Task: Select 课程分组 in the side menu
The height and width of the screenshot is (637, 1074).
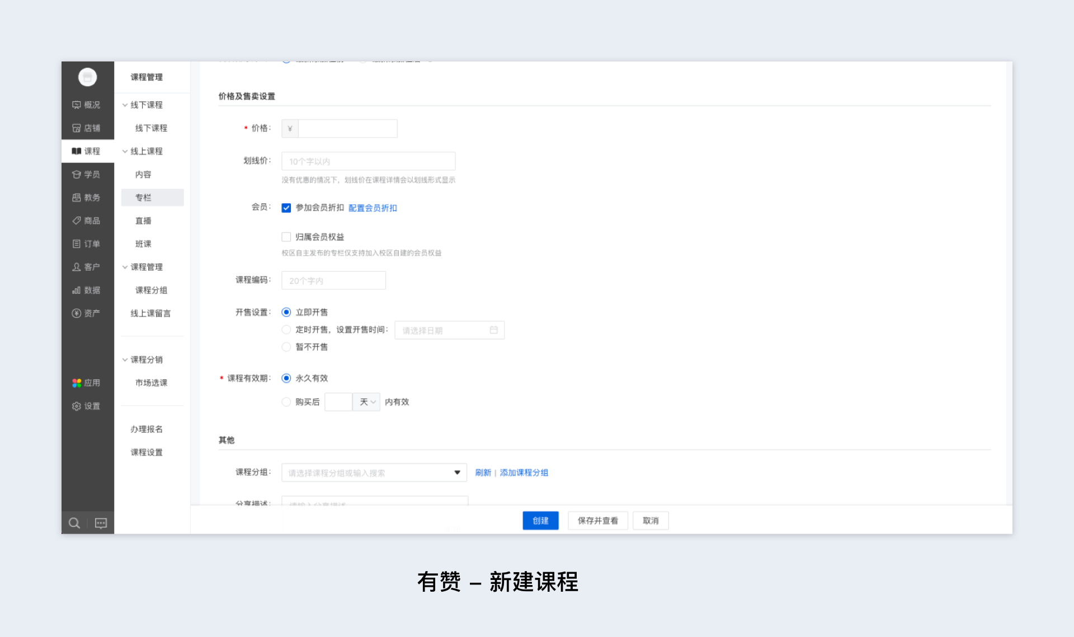Action: tap(151, 290)
